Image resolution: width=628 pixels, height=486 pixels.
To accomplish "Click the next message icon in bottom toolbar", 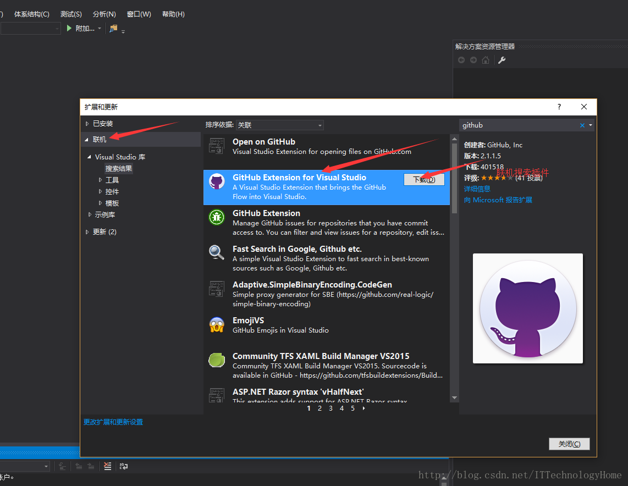I will click(x=91, y=466).
